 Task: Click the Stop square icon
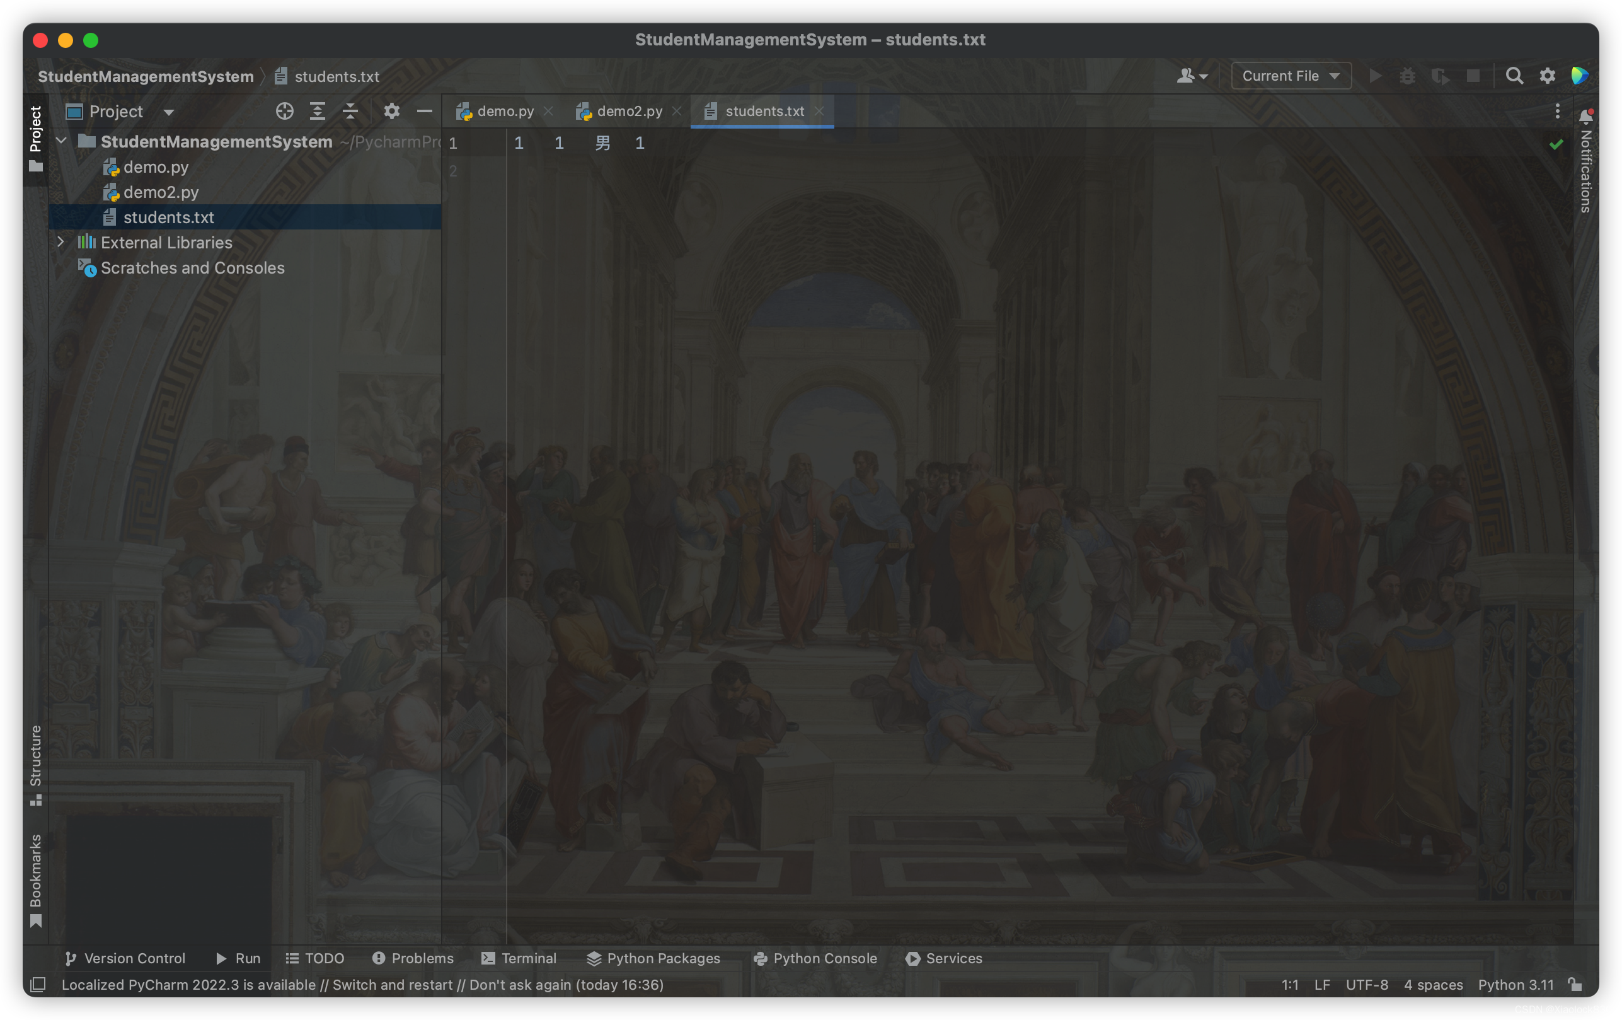1473,76
